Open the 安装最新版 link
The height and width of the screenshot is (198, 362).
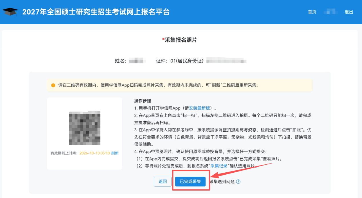click(199, 108)
